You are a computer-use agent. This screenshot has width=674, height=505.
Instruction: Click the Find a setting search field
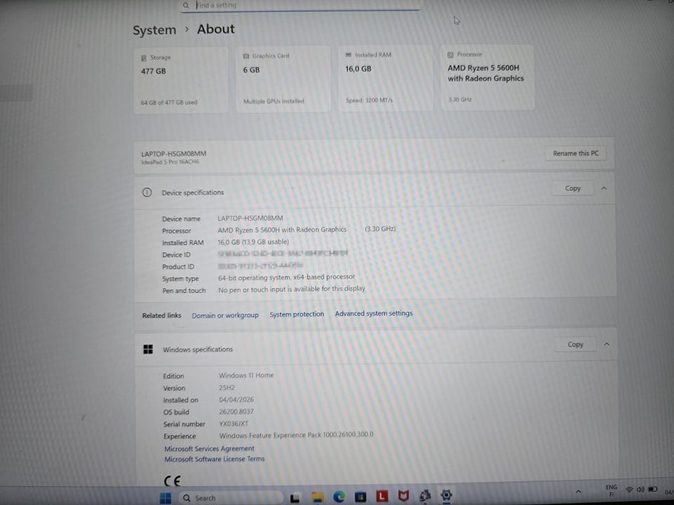[301, 6]
